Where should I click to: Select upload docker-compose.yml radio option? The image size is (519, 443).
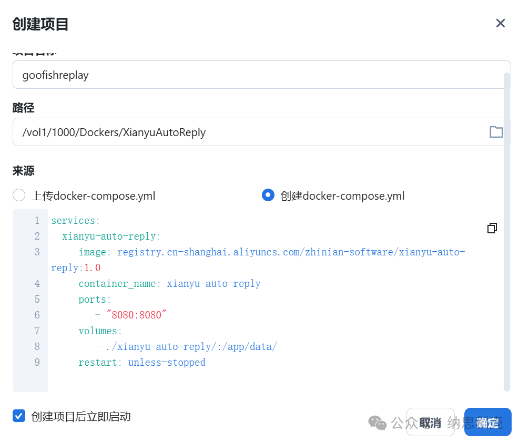pyautogui.click(x=19, y=195)
